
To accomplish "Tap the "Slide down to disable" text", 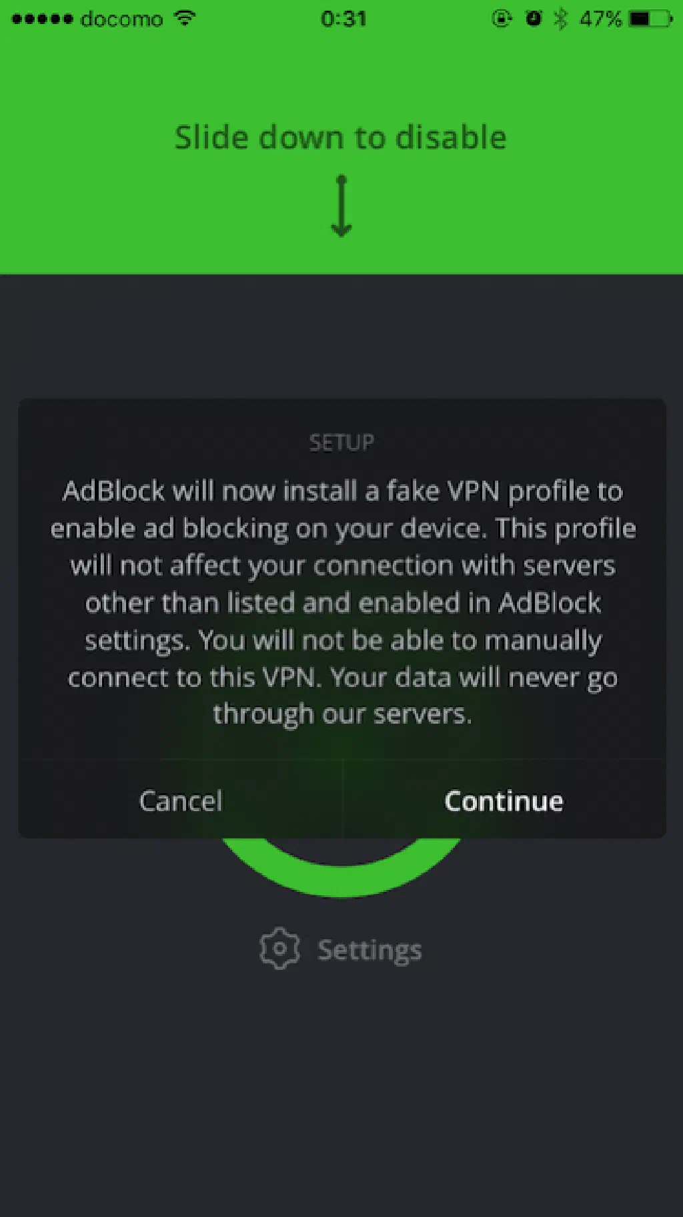I will (341, 138).
